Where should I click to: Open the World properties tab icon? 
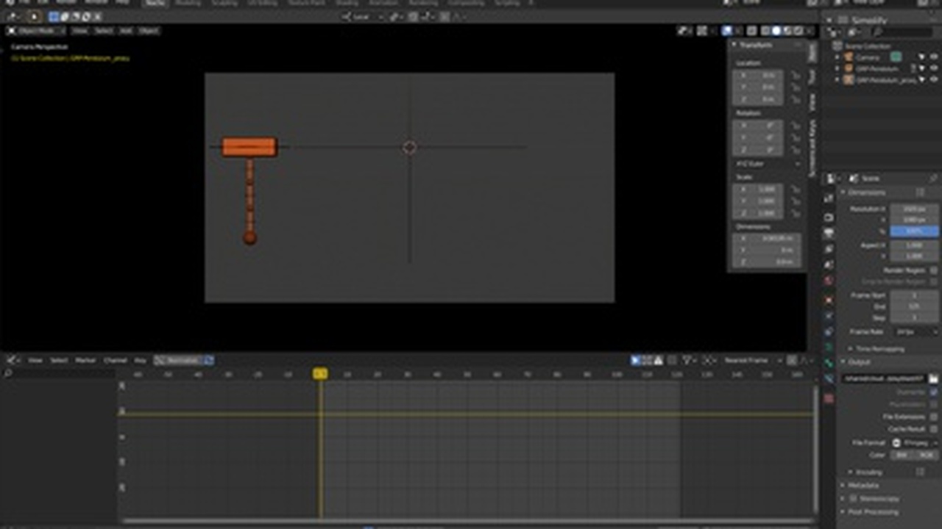829,281
